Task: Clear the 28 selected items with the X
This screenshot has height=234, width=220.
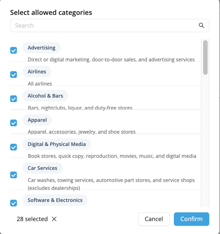Action: 54,219
